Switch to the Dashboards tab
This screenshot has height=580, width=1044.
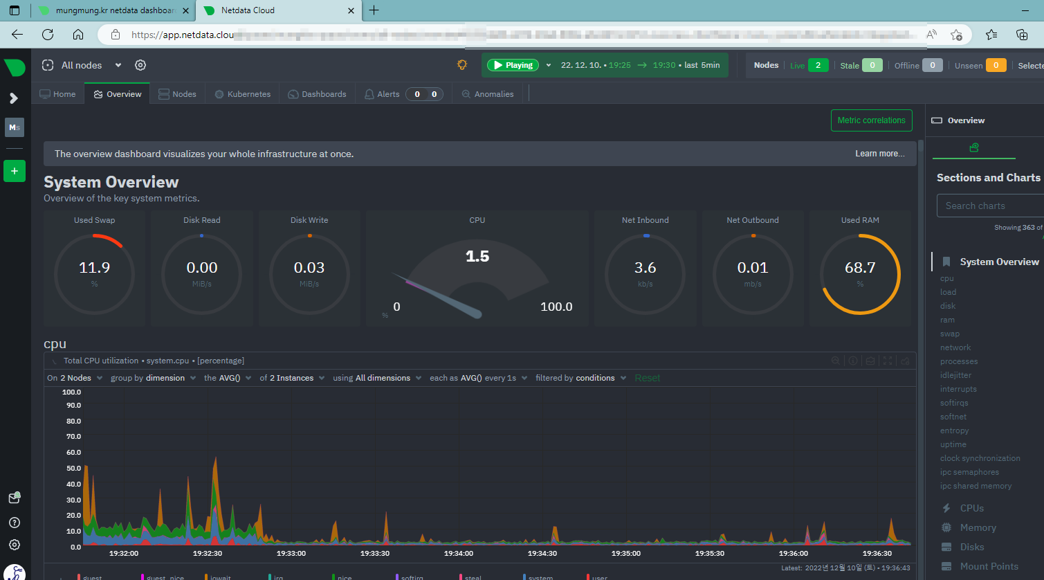(317, 94)
